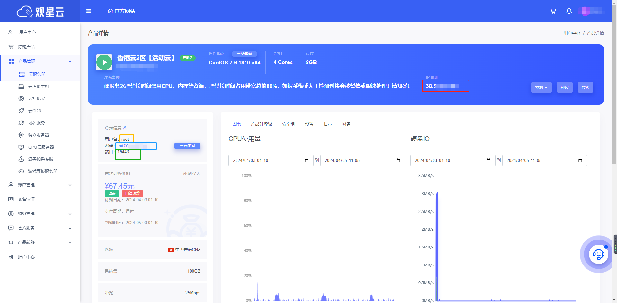Click the GPU云服务器 monitor icon

pos(21,147)
